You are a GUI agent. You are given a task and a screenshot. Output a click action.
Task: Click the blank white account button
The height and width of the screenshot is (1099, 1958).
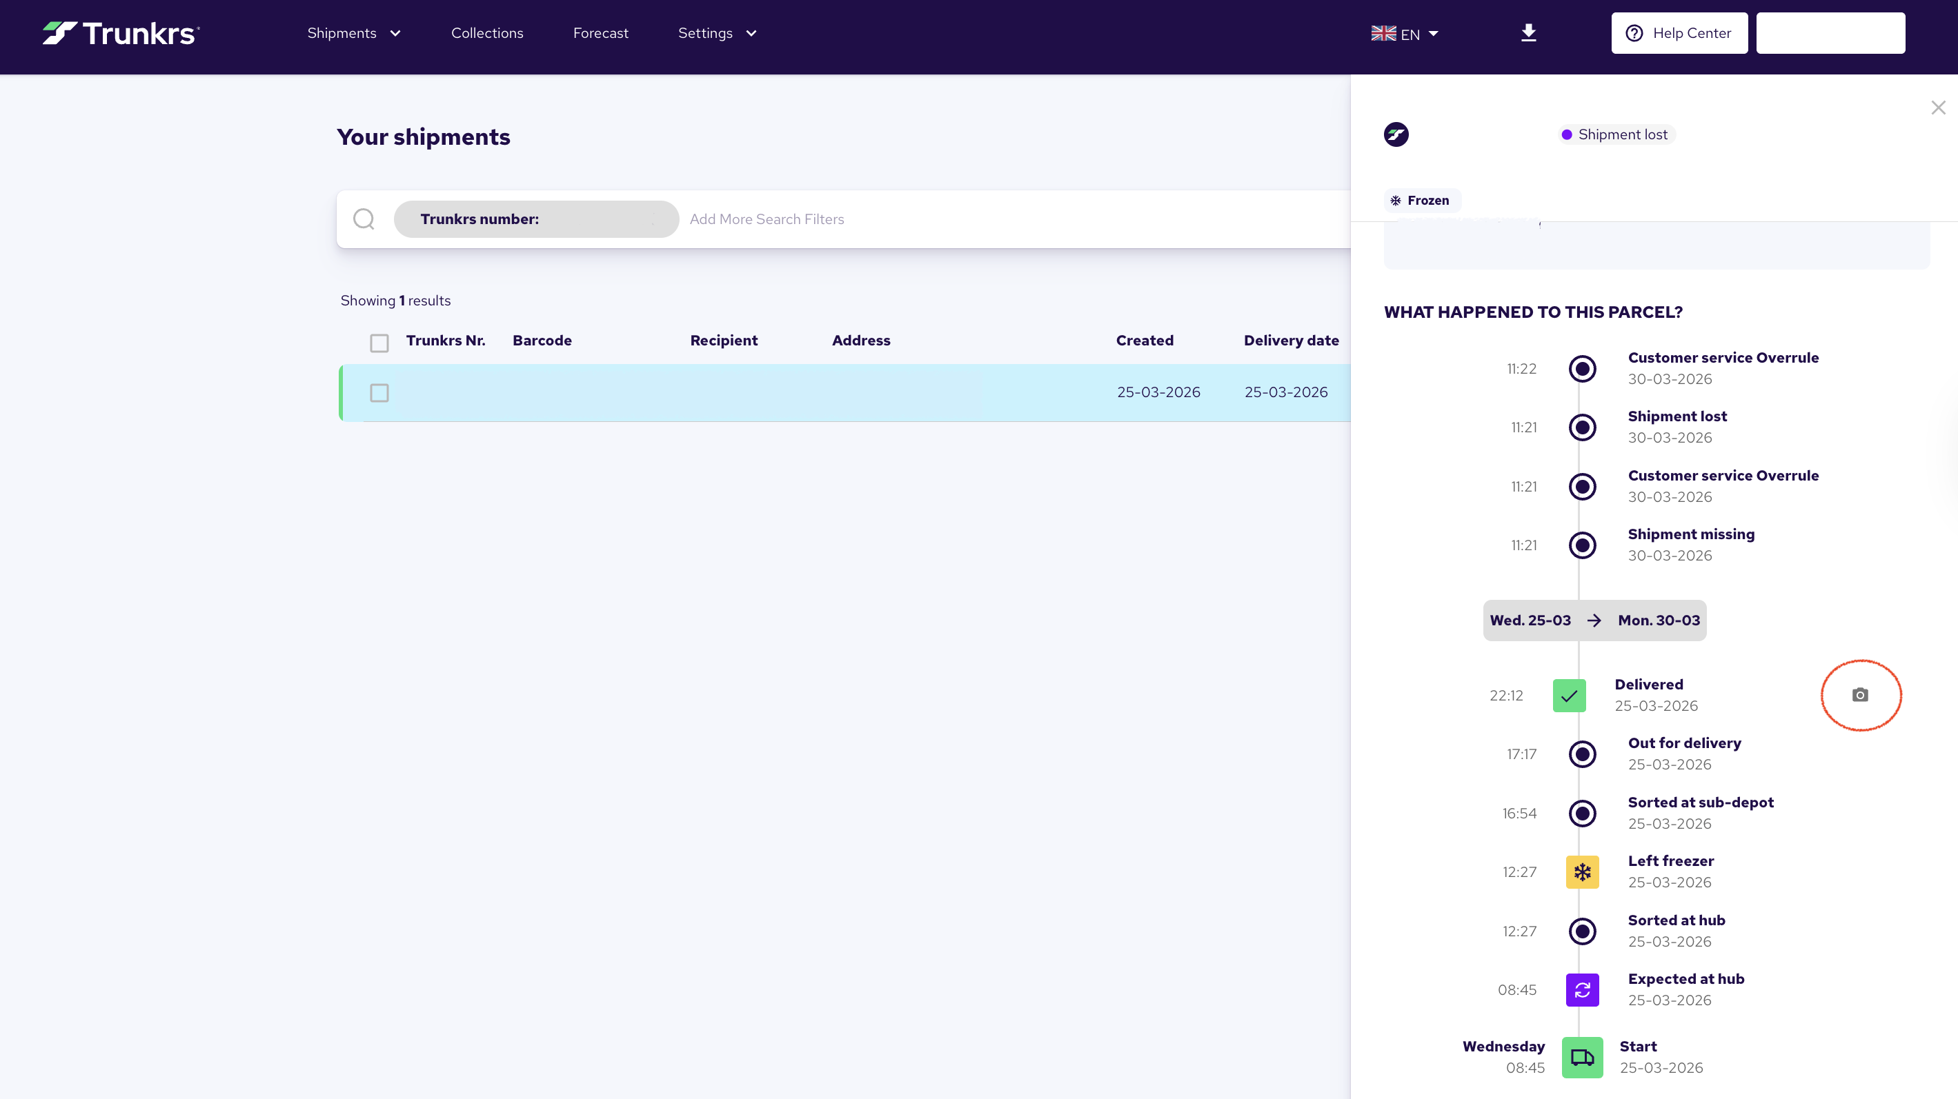point(1830,32)
